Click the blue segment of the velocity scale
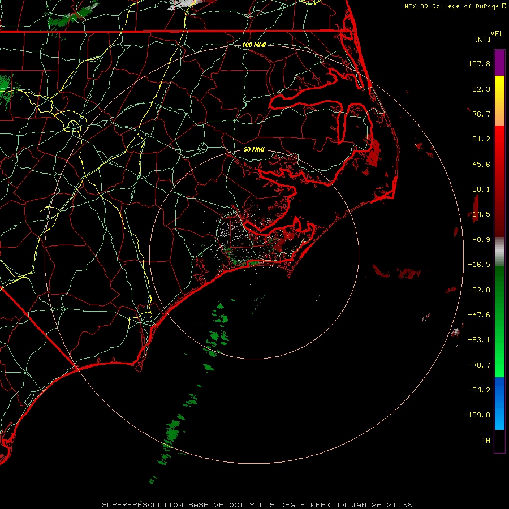The height and width of the screenshot is (509, 509). coord(499,403)
